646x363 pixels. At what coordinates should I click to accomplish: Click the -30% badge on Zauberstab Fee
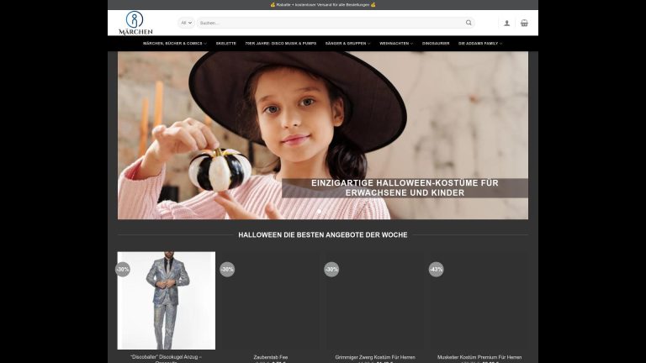[227, 269]
